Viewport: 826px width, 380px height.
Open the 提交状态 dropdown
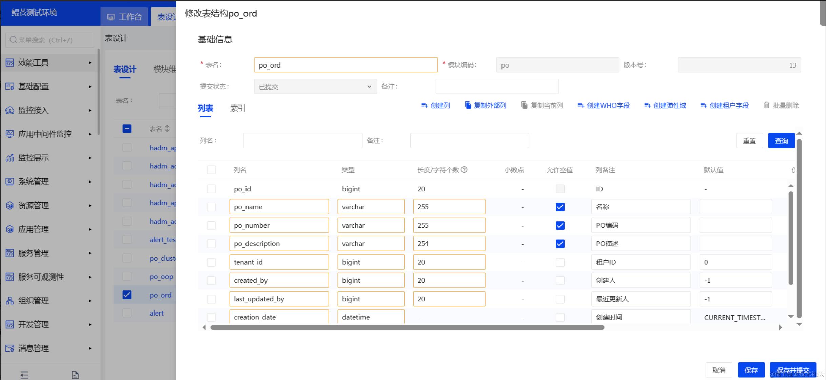pyautogui.click(x=315, y=87)
